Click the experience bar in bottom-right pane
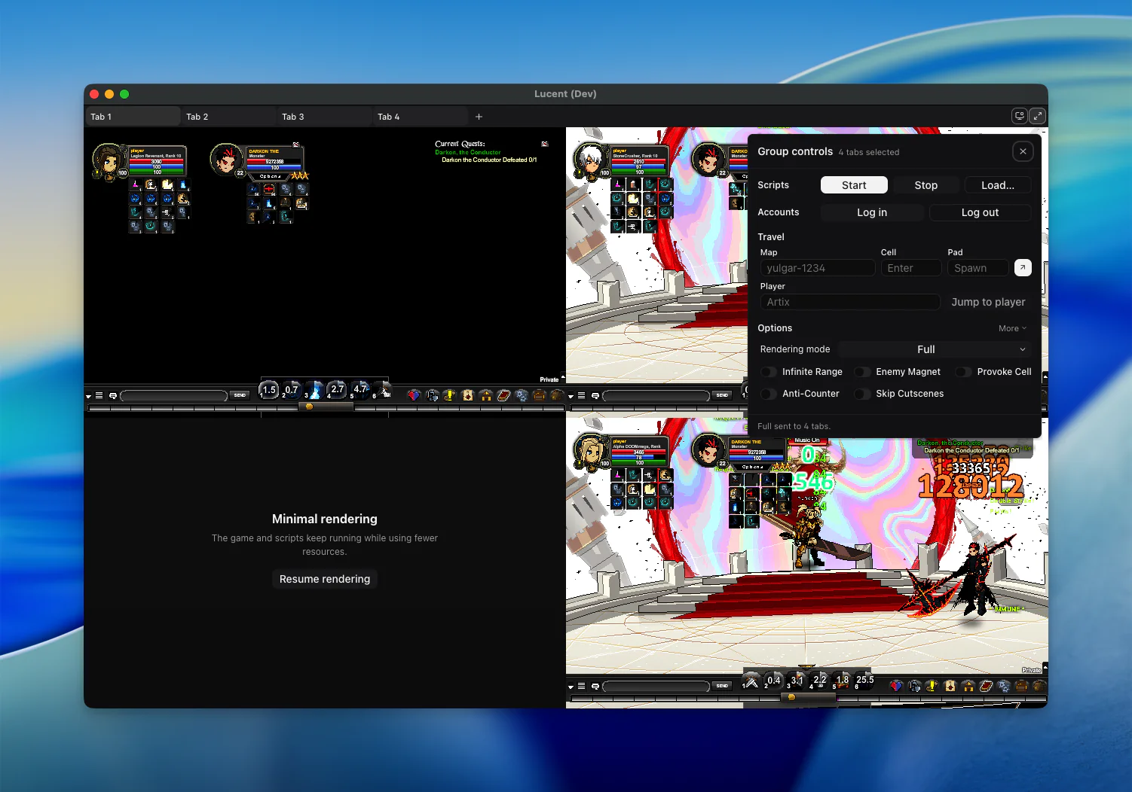Viewport: 1132px width, 792px height. pyautogui.click(x=807, y=698)
